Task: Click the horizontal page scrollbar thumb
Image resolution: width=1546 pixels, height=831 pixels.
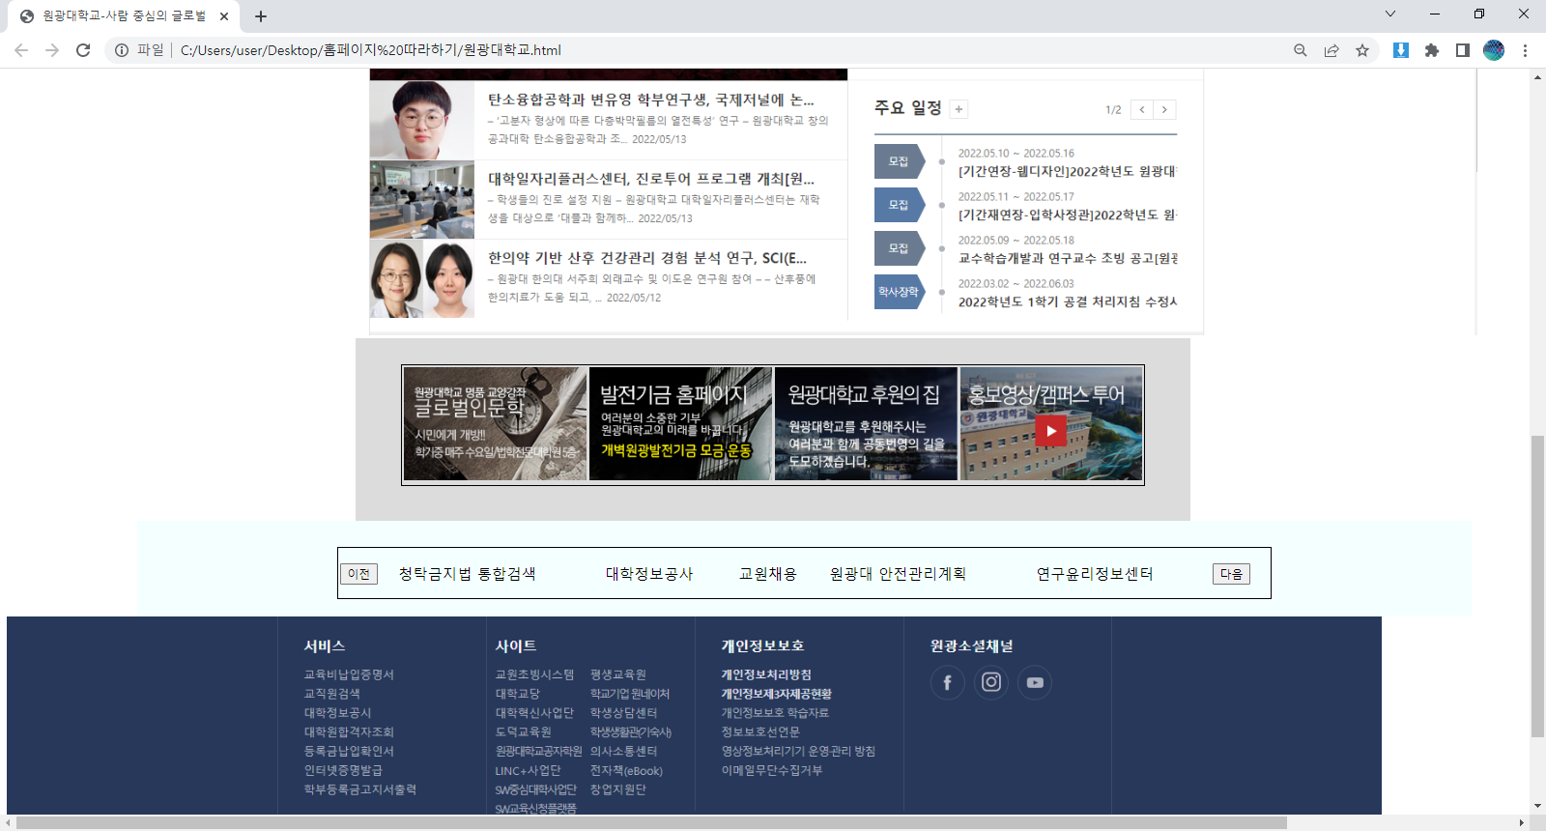Action: 651,823
